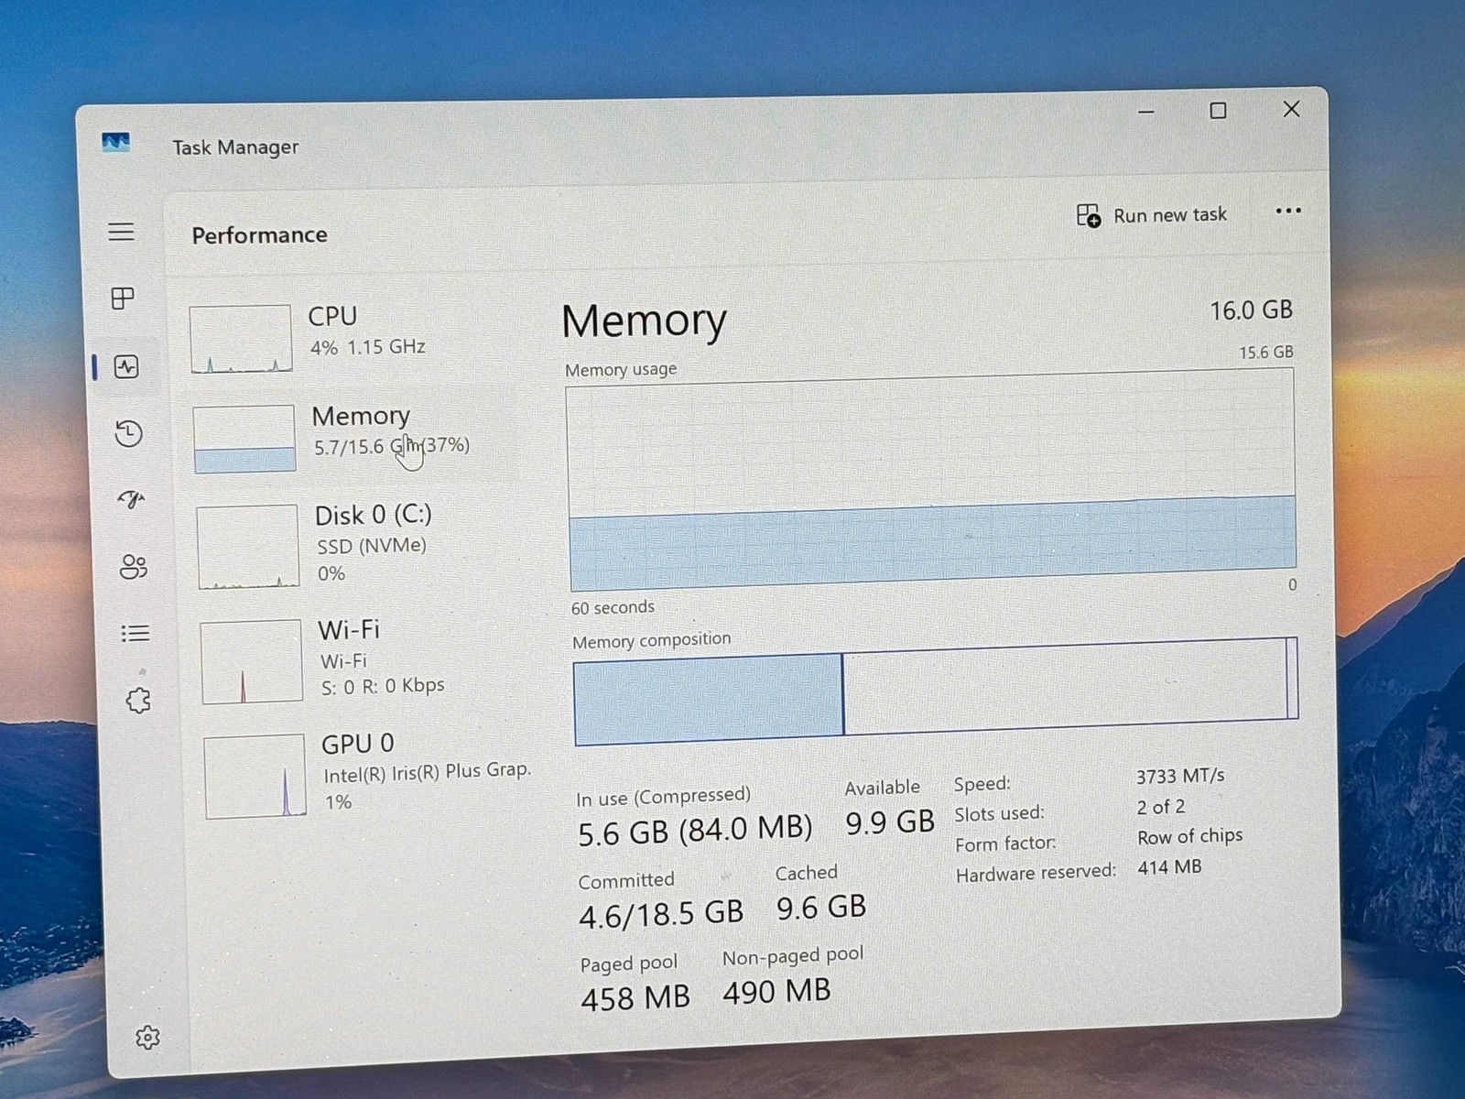
Task: Click CPU stats text 4% 1.15 GHz
Action: pyautogui.click(x=367, y=347)
